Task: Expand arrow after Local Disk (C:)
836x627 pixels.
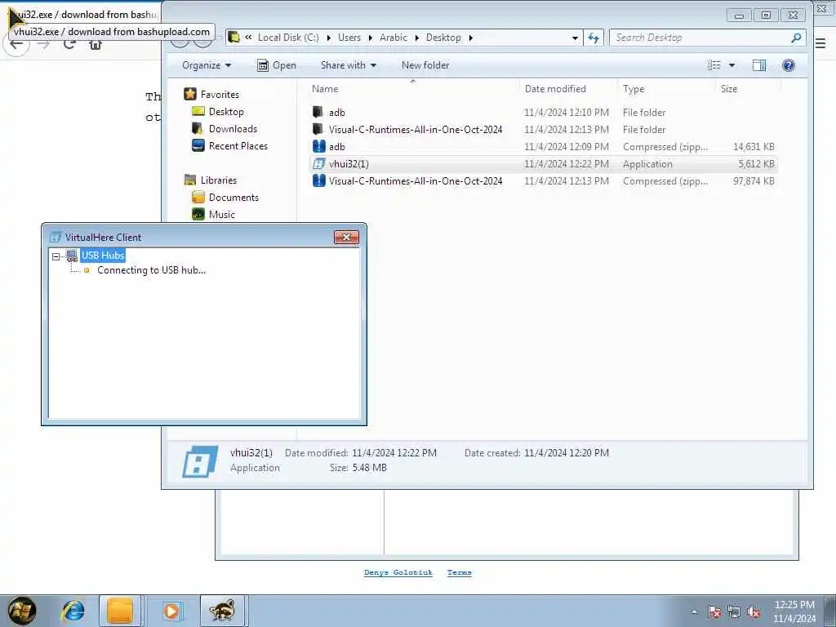Action: point(328,38)
